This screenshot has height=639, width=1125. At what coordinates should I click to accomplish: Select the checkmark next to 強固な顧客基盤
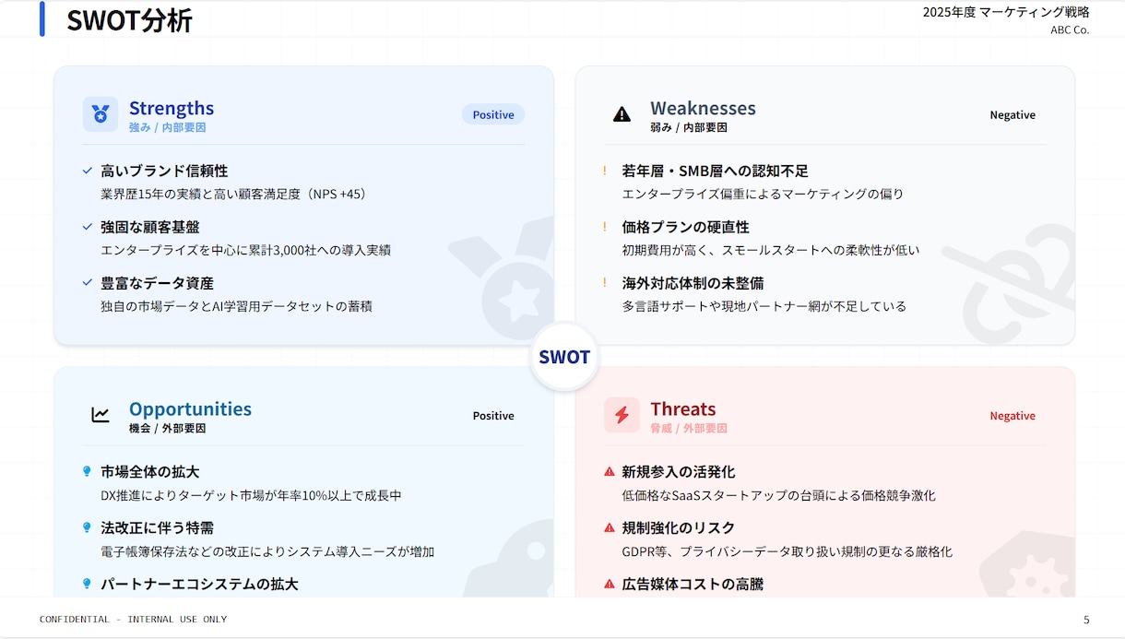88,227
